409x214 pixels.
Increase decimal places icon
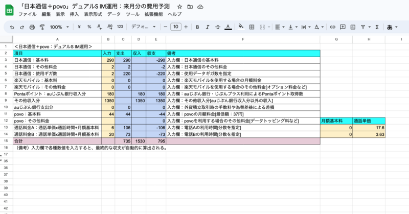tap(110, 27)
